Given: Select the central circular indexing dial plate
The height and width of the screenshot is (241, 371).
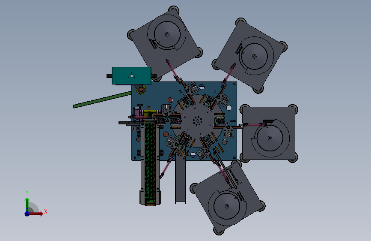Looking at the screenshot, I should tap(197, 121).
